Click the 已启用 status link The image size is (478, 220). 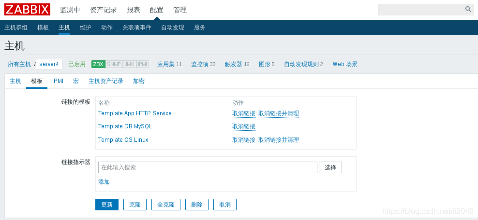tap(77, 64)
